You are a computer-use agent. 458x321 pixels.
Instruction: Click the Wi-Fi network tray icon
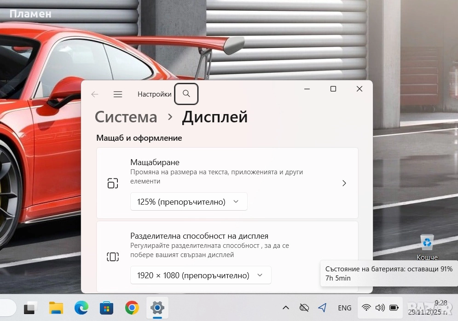click(366, 308)
